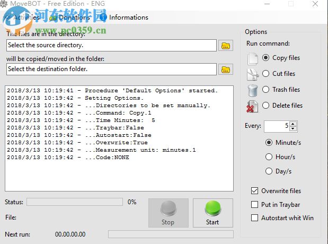Click log line 'Traybar:False'

click(75, 128)
